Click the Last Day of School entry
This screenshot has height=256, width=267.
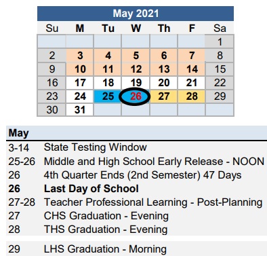[x=91, y=189]
